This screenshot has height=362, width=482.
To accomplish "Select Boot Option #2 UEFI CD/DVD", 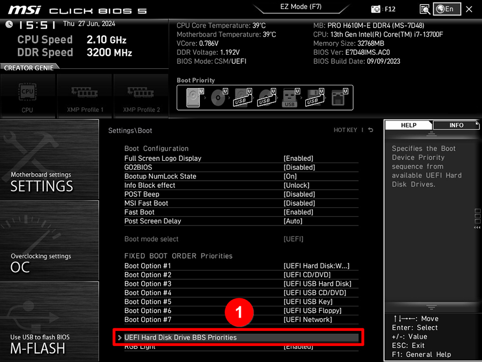I will (x=242, y=275).
